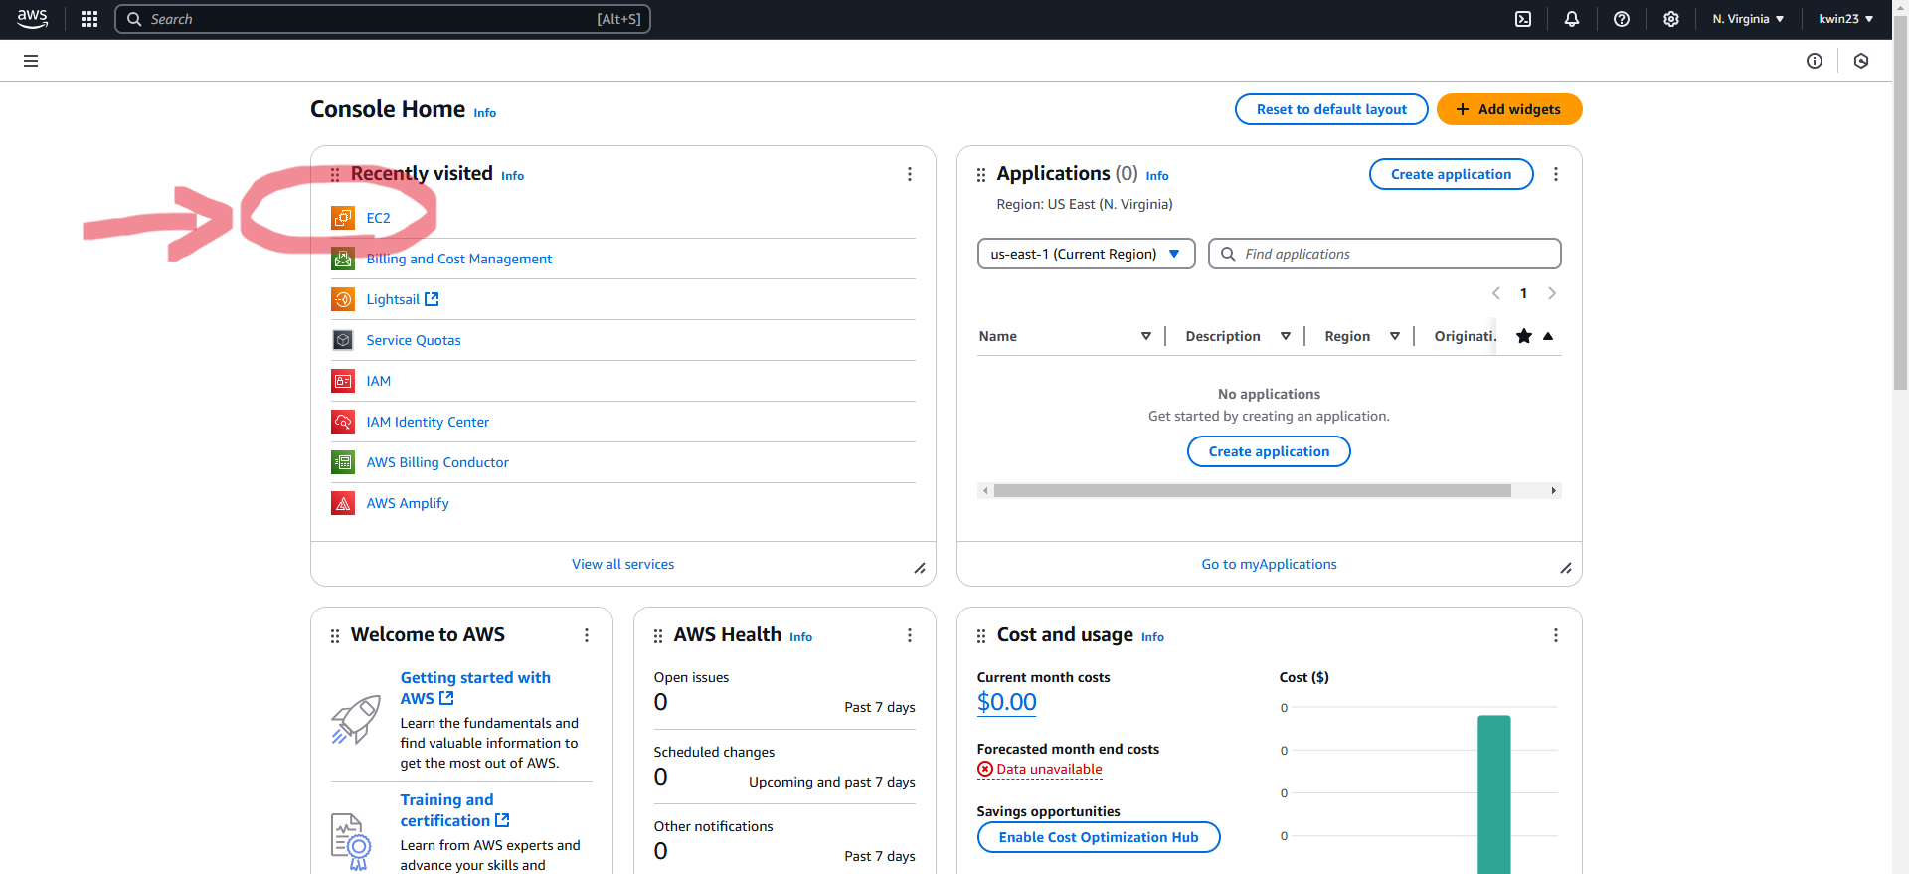Go to next applications page arrow
The width and height of the screenshot is (1909, 874).
(1552, 293)
